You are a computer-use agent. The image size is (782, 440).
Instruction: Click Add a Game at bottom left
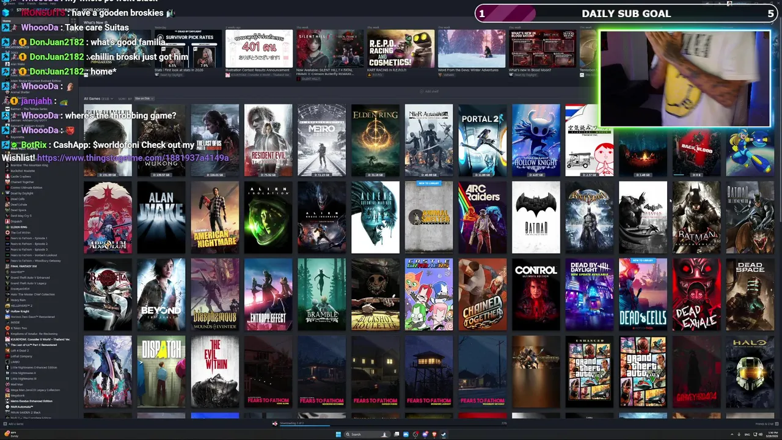point(13,424)
